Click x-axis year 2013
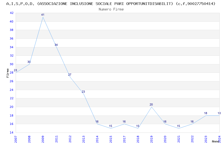Image resolution: width=222 pixels, height=144 pixels. pos(84,139)
